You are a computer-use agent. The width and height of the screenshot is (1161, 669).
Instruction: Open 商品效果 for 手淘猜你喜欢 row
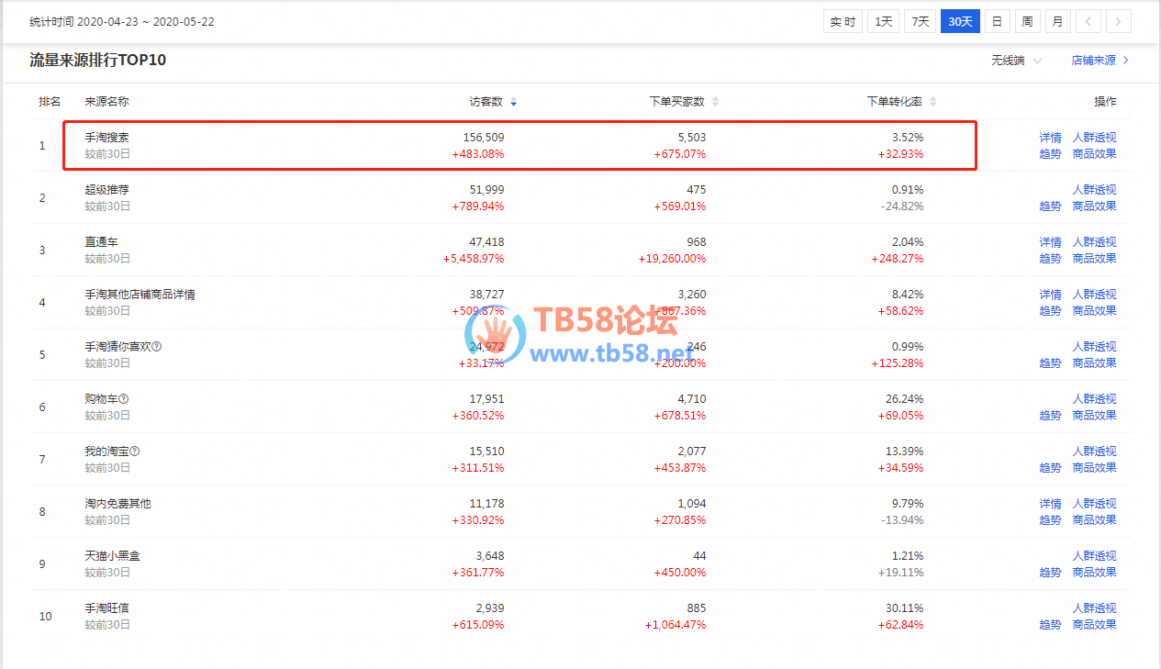point(1094,363)
